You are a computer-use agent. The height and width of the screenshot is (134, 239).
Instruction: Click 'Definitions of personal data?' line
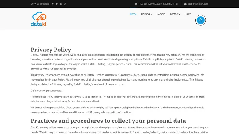47,91
